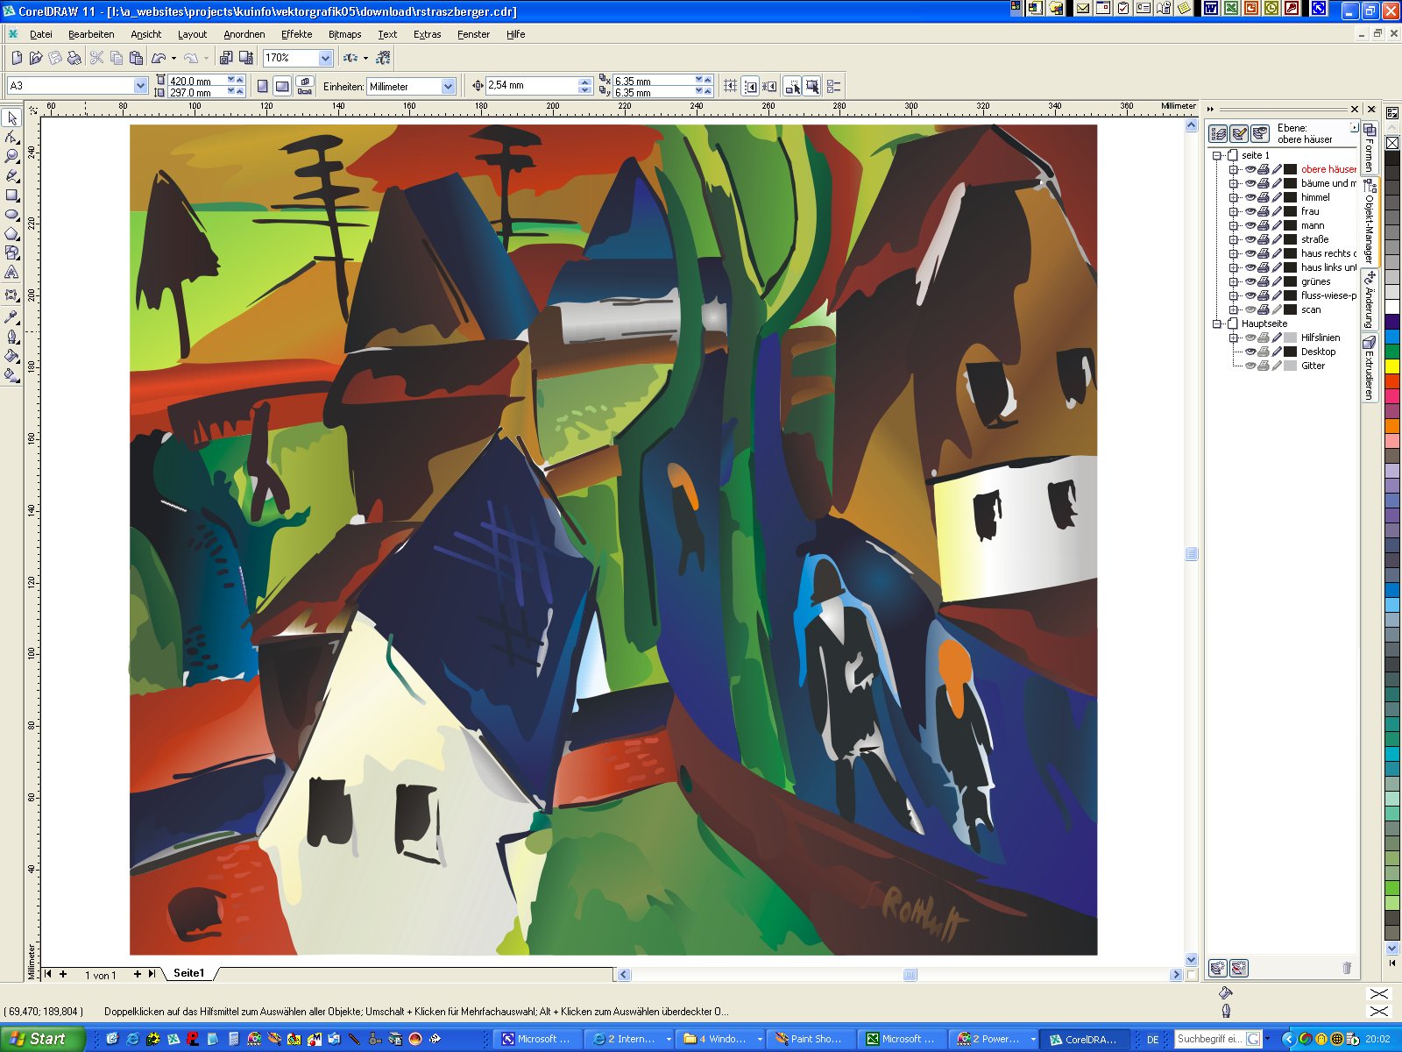This screenshot has height=1052, width=1402.
Task: Select the Interactive Blend tool
Action: click(12, 295)
